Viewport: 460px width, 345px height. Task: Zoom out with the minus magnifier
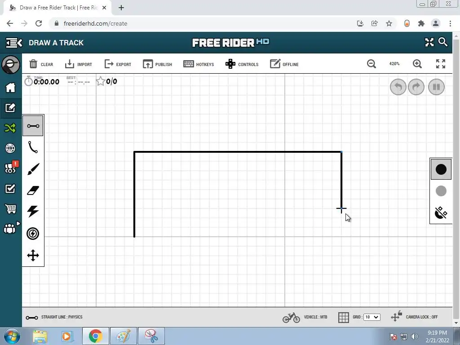[x=372, y=64]
